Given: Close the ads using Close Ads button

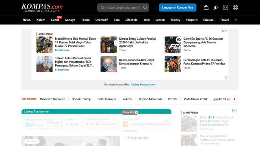Looking at the screenshot, I should pyautogui.click(x=130, y=112).
